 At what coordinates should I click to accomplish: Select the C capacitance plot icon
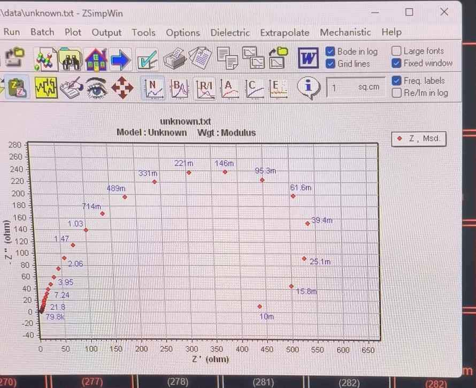click(254, 89)
